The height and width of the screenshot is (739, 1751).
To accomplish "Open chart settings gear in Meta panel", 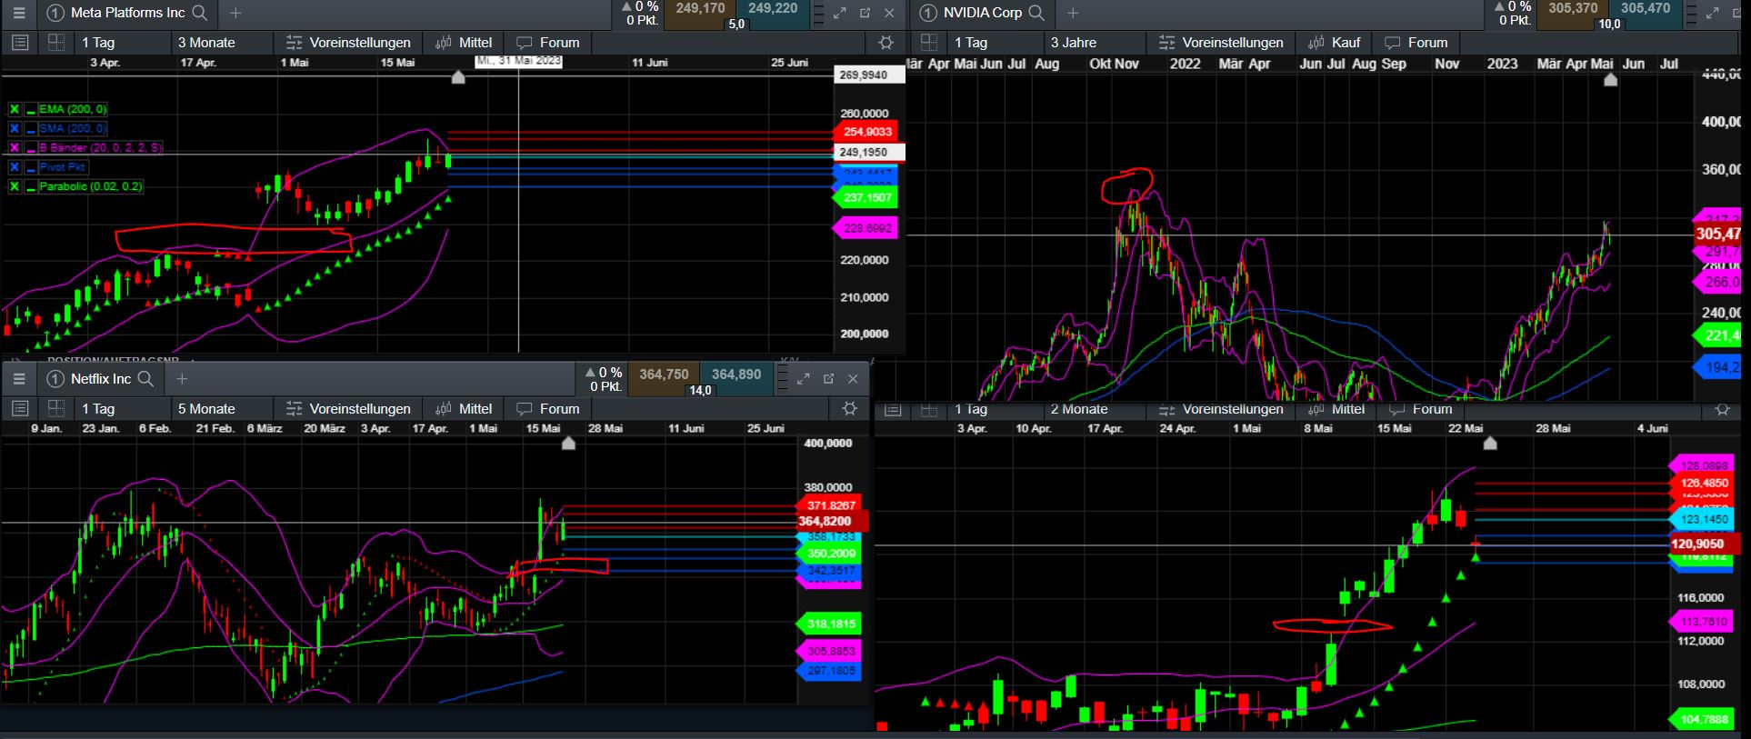I will click(886, 43).
